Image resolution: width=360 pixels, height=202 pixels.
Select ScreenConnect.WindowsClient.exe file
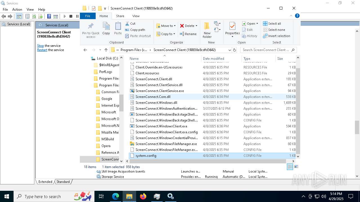pyautogui.click(x=212, y=126)
